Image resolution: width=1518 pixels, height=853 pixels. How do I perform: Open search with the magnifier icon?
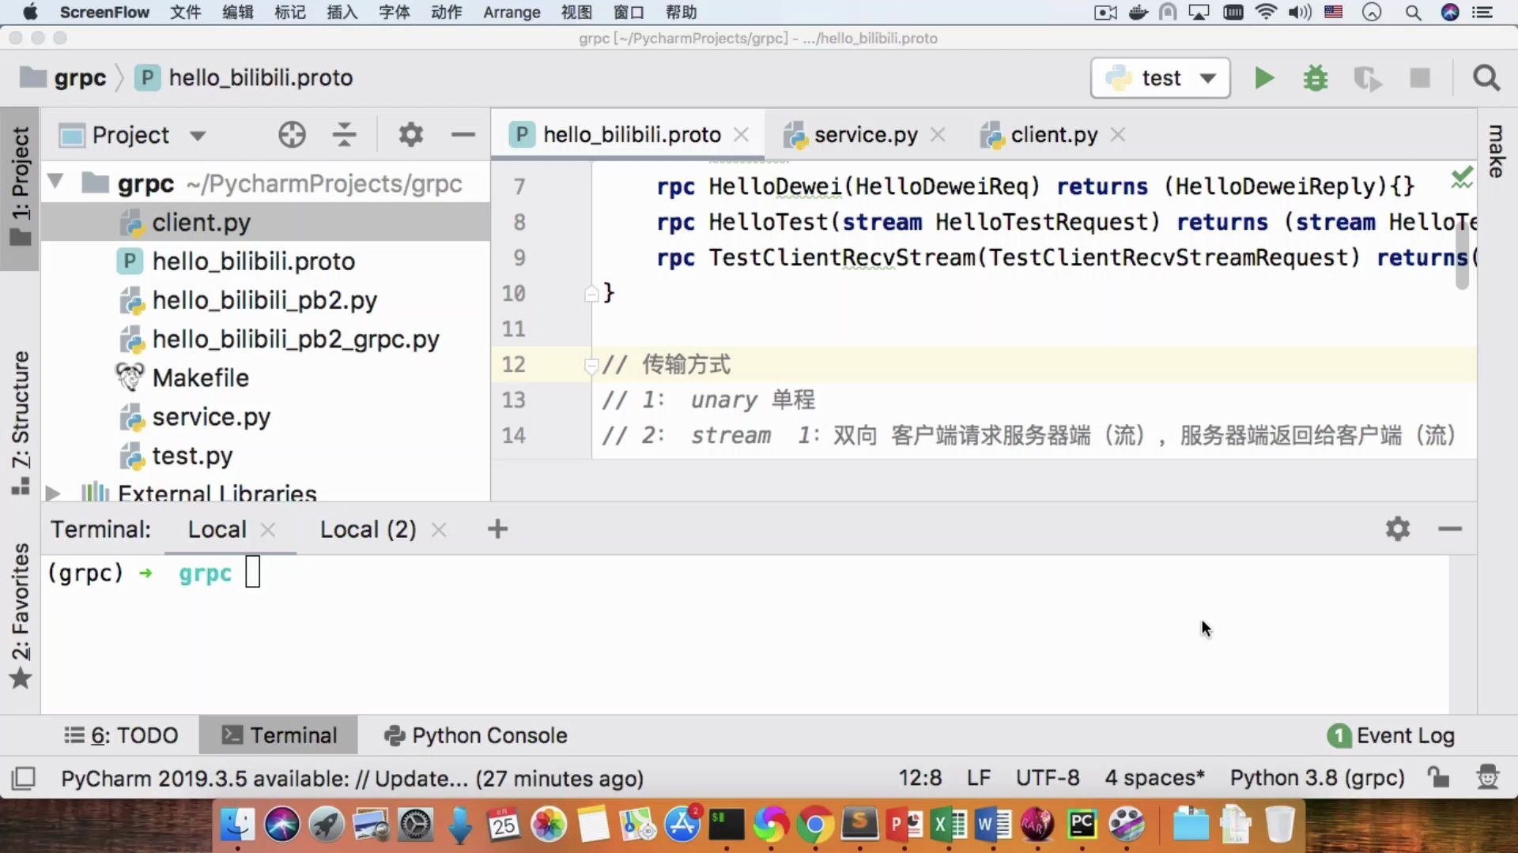pyautogui.click(x=1485, y=78)
